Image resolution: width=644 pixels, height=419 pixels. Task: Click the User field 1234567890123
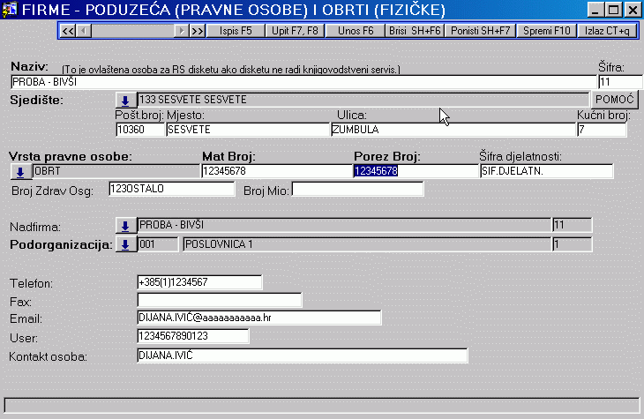coord(193,336)
